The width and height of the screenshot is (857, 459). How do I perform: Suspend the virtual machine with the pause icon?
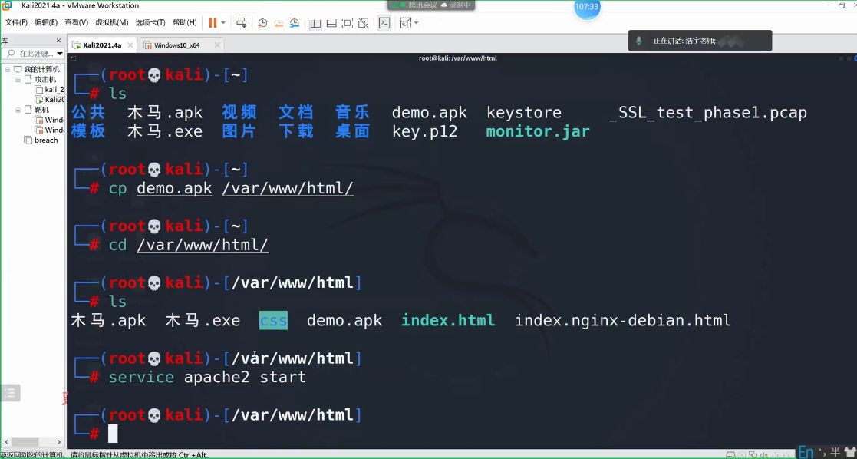click(212, 23)
